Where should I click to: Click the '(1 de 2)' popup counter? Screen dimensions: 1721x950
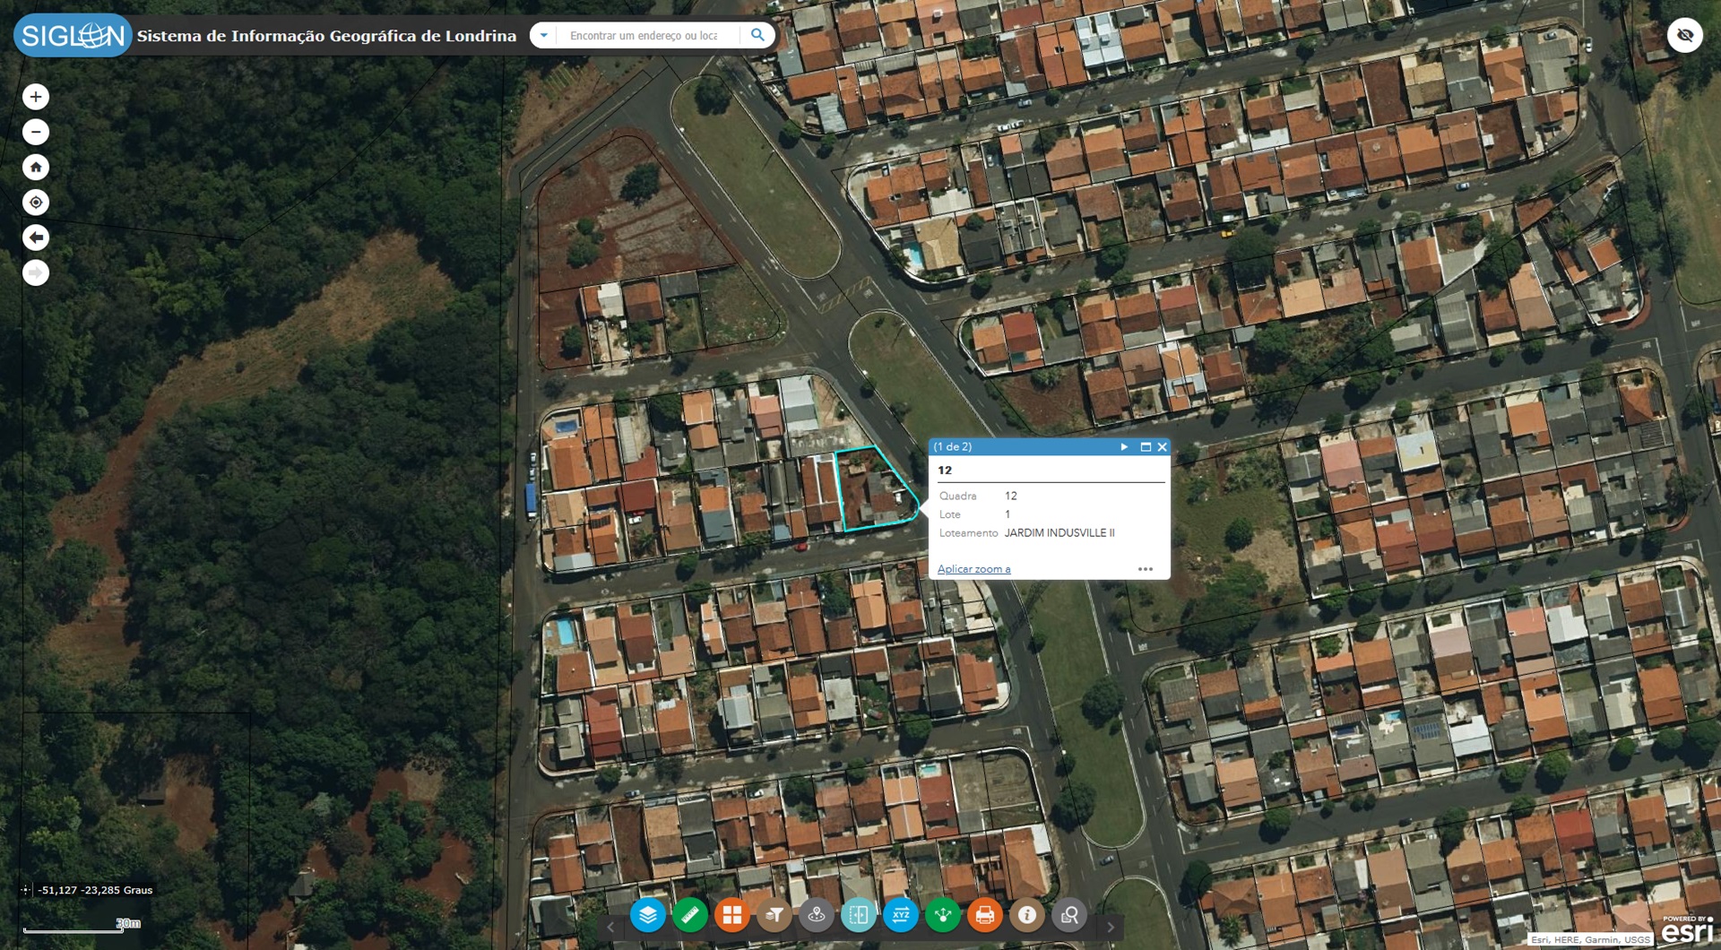pos(953,446)
